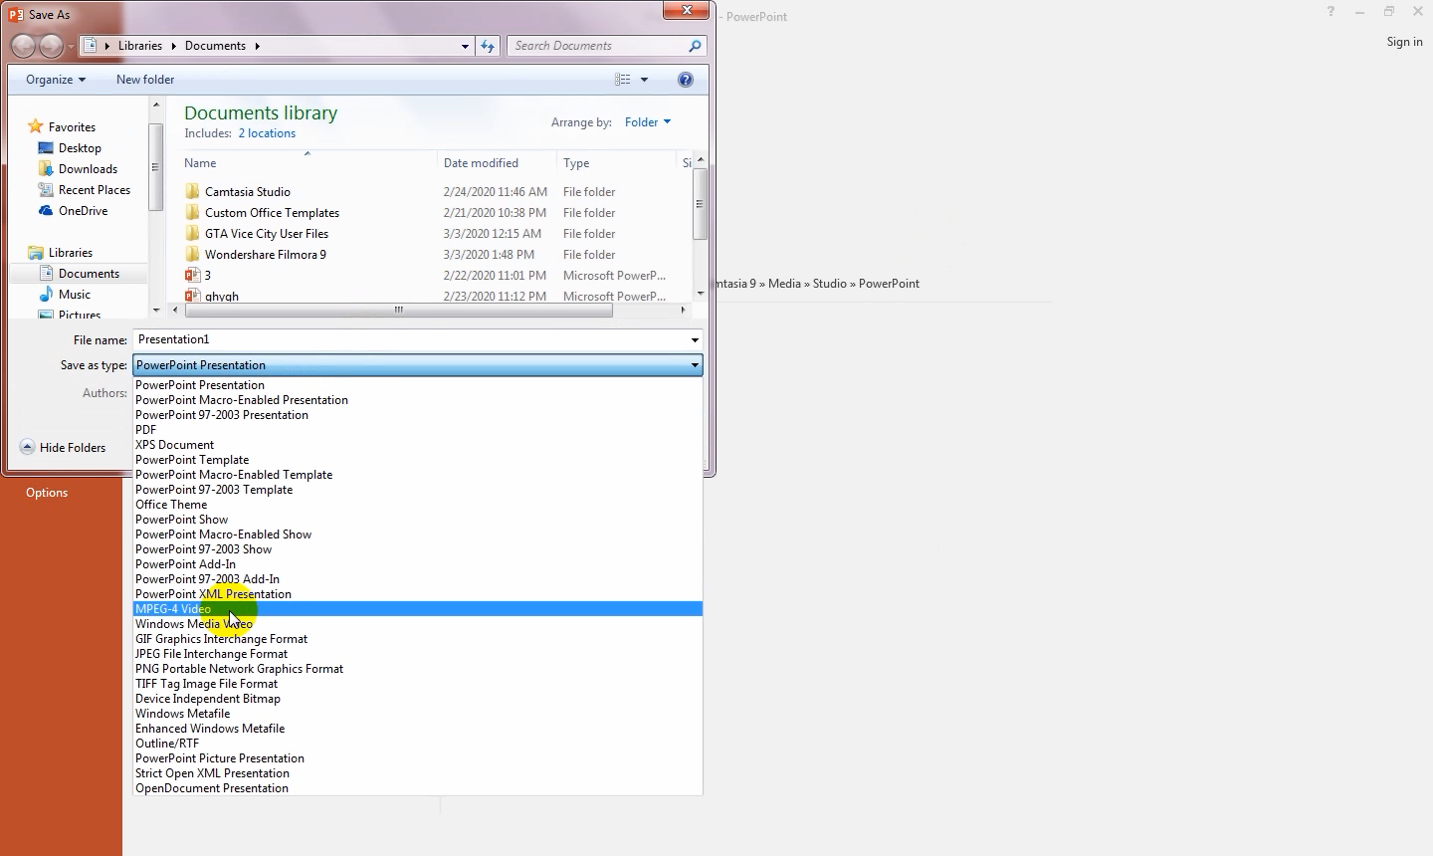
Task: Choose Office Theme file type
Action: (418, 505)
